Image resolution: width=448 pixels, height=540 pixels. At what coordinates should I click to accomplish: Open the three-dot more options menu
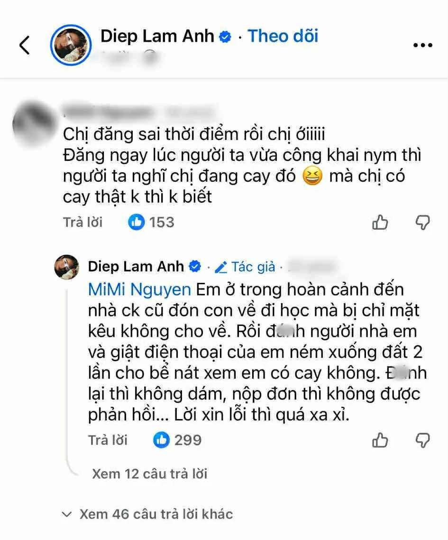(422, 45)
